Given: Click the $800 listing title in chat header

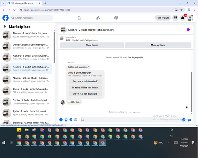Looking at the screenshot, I should (82, 40).
